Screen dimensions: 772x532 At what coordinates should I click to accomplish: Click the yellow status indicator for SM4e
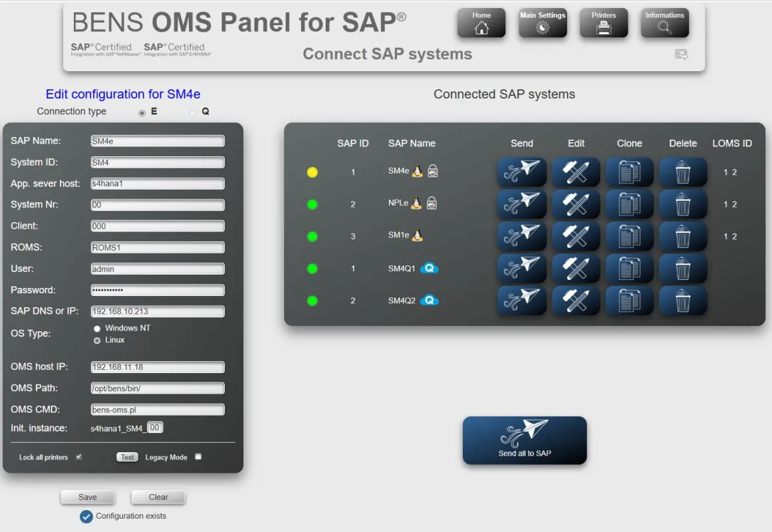tap(312, 172)
